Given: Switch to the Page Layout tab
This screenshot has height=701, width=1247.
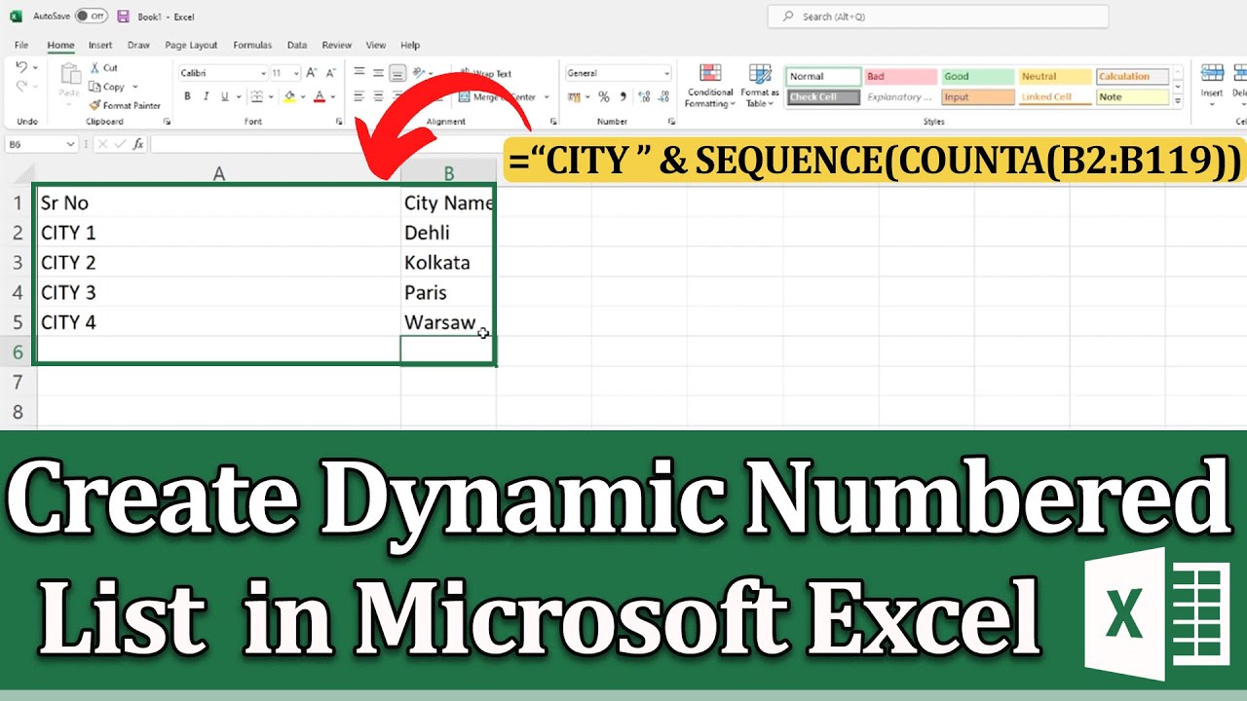Looking at the screenshot, I should coord(191,45).
